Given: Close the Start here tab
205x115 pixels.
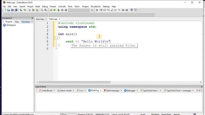Looking at the screenshot, I should (x=46, y=19).
